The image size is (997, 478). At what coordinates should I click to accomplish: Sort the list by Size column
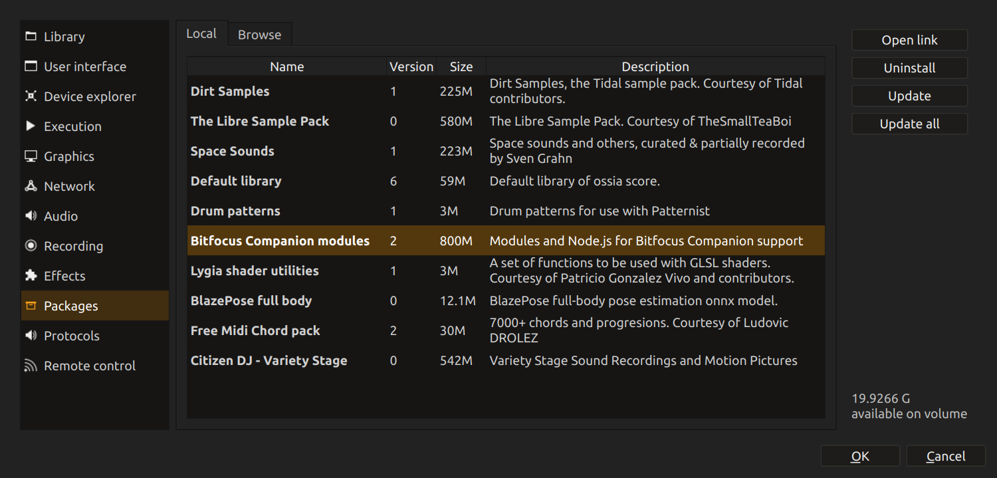coord(461,66)
